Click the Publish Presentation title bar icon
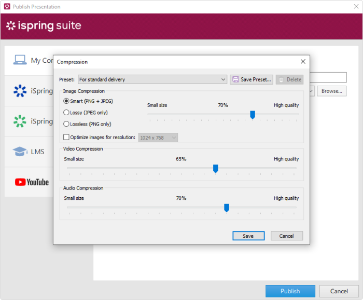The image size is (363, 300). (x=7, y=6)
